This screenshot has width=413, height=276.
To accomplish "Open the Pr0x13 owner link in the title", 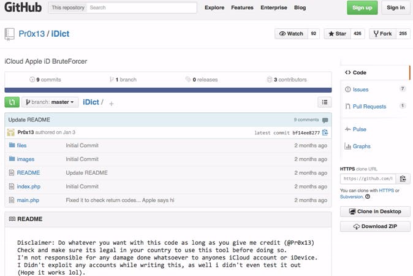I will point(32,34).
